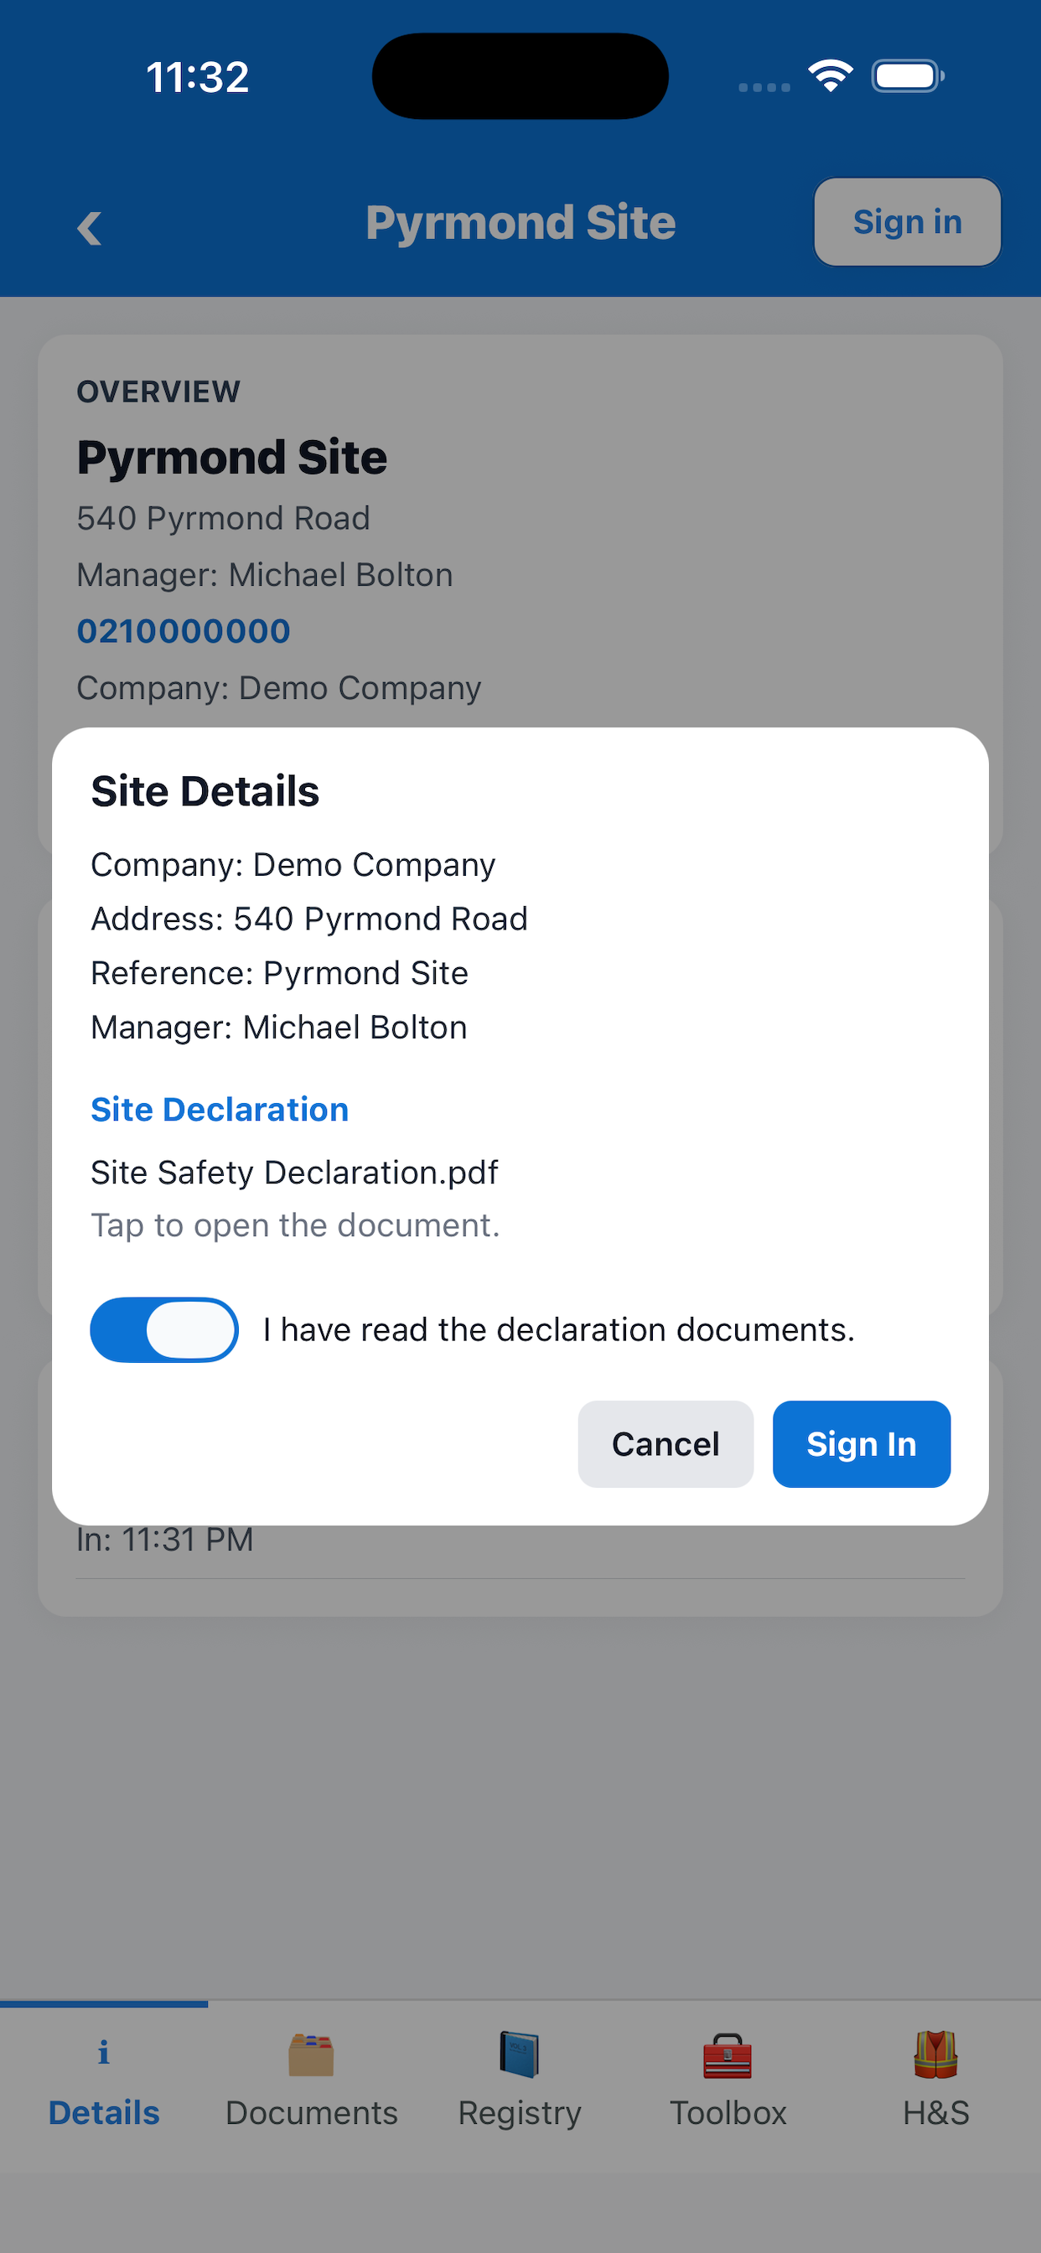The width and height of the screenshot is (1041, 2253).
Task: Tap the Site Declaration heading link
Action: (x=220, y=1109)
